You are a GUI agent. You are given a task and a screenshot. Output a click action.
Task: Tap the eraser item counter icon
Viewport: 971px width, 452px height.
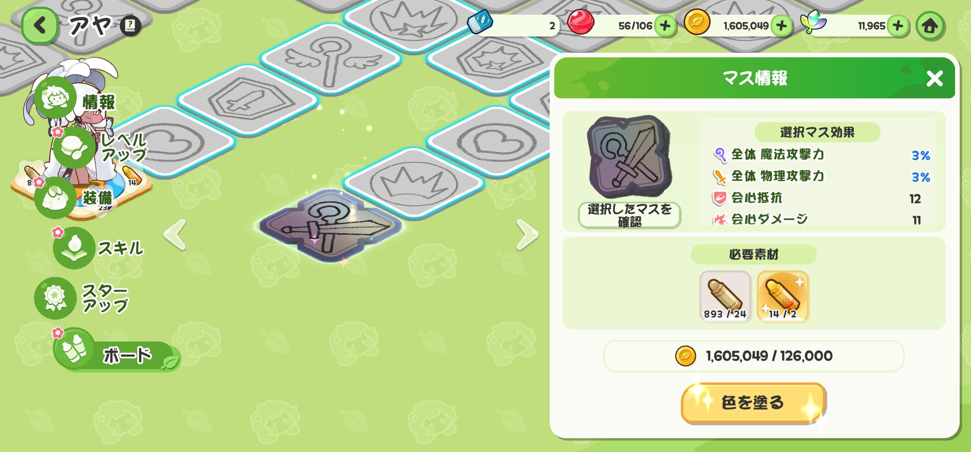pyautogui.click(x=480, y=22)
